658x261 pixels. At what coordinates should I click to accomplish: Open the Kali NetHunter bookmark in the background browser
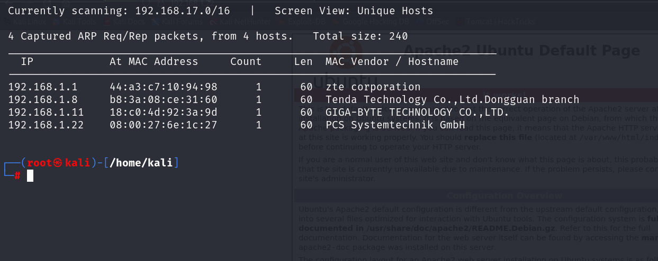point(240,22)
